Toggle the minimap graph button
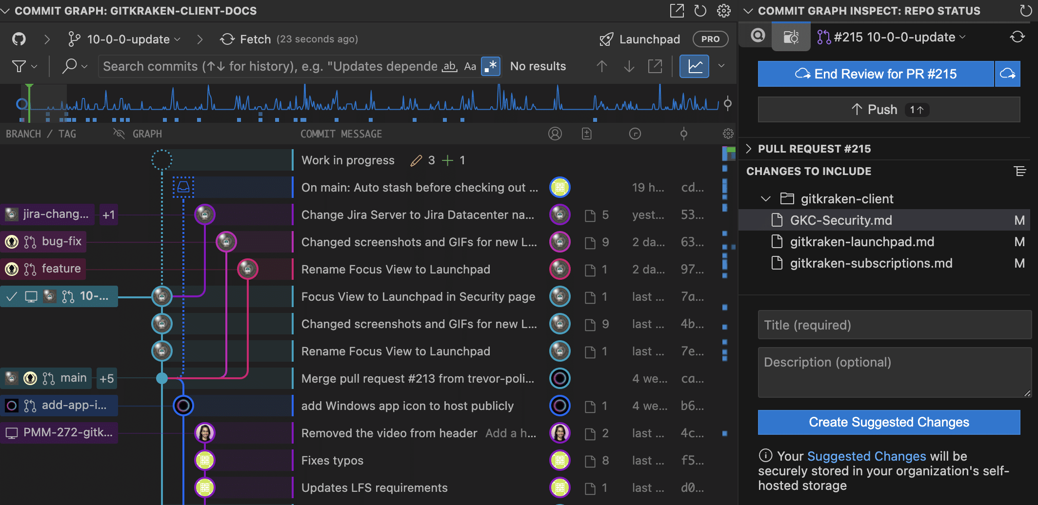This screenshot has width=1038, height=505. point(695,66)
